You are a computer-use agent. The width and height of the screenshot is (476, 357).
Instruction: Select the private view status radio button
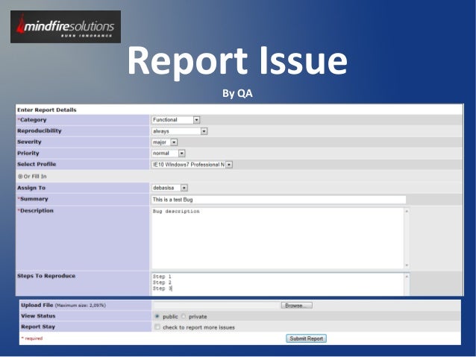[184, 316]
